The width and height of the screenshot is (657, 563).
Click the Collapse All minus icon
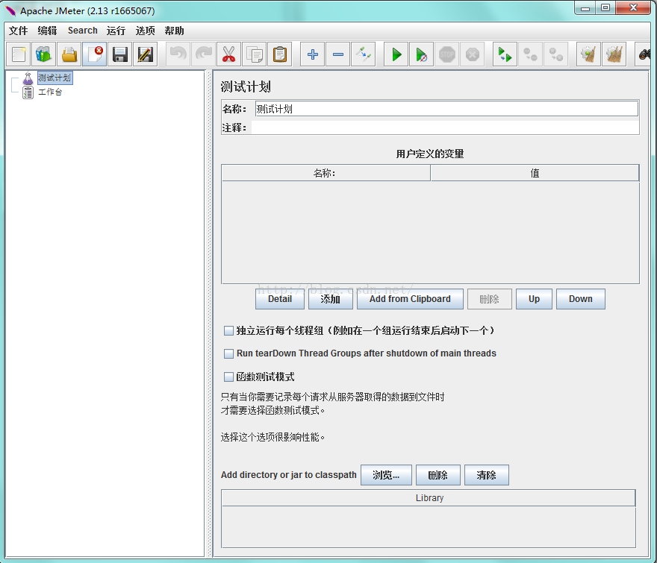click(338, 54)
